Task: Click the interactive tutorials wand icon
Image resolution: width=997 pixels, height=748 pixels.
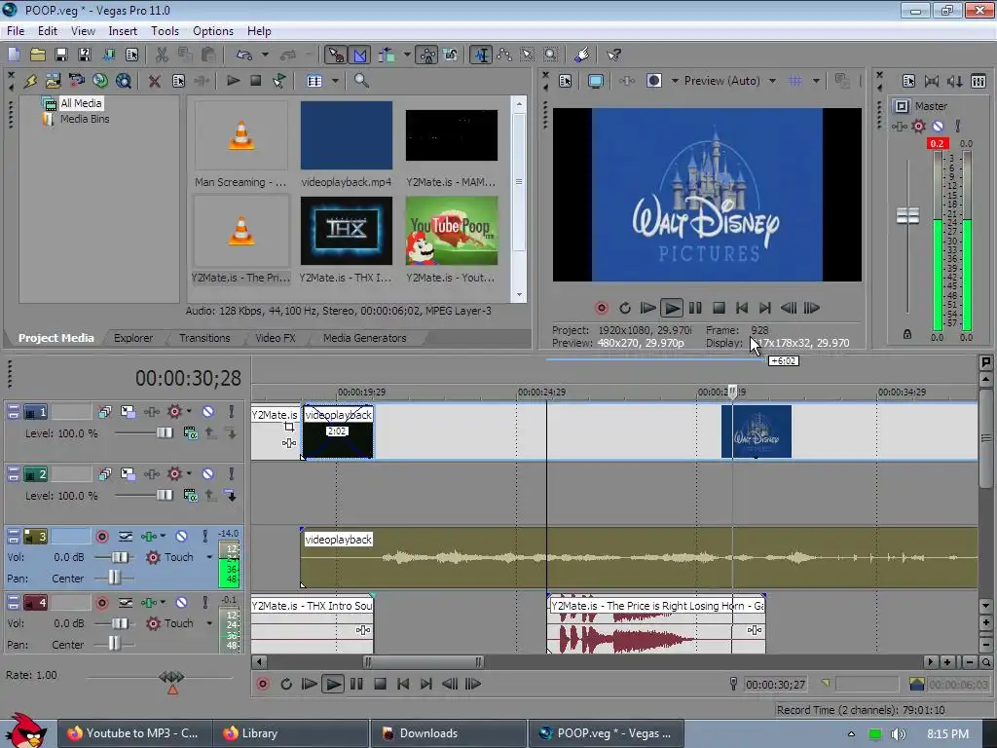Action: coord(582,55)
